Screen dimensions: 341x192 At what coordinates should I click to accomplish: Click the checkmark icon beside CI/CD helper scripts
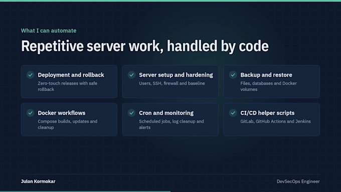pos(233,113)
